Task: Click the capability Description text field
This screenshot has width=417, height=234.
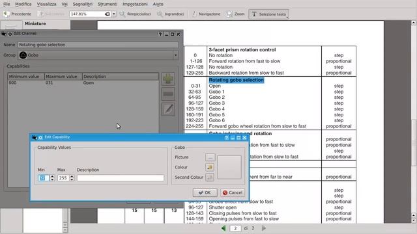Action: [x=121, y=177]
